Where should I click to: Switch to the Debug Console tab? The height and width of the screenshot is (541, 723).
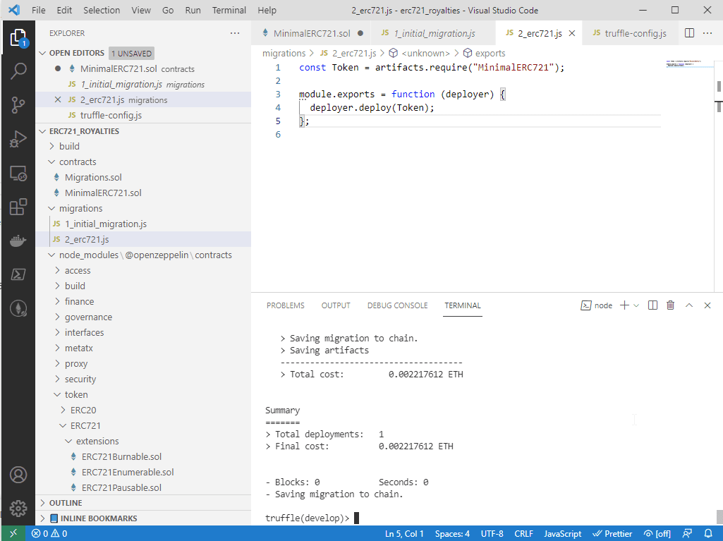click(x=397, y=305)
